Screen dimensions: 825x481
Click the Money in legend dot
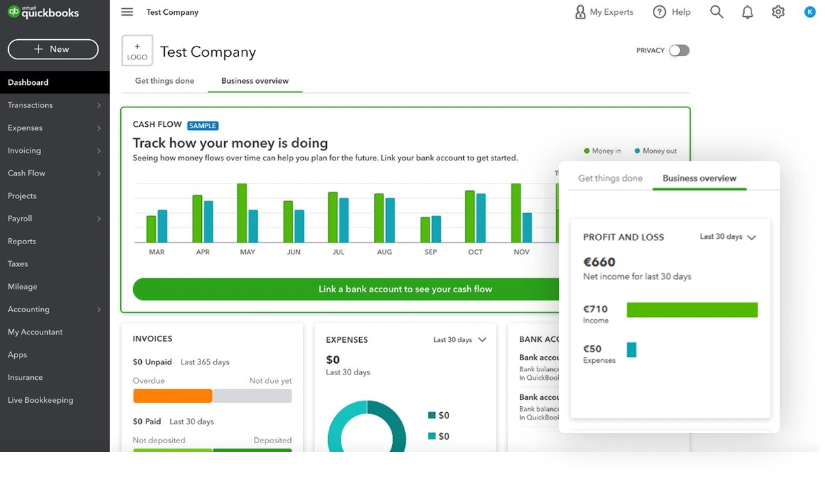point(587,151)
